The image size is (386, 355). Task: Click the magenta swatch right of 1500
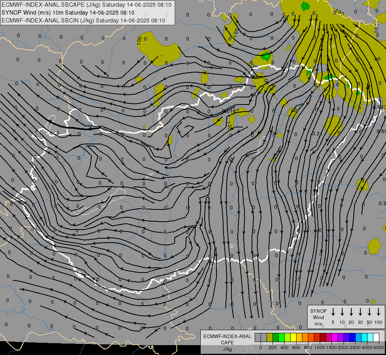pyautogui.click(x=335, y=337)
